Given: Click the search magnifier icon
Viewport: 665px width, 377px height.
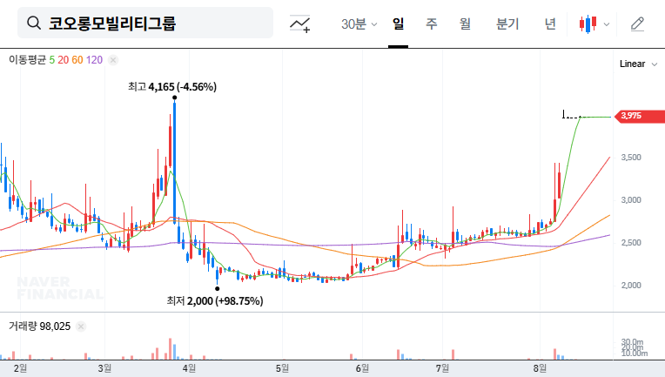Looking at the screenshot, I should 33,23.
